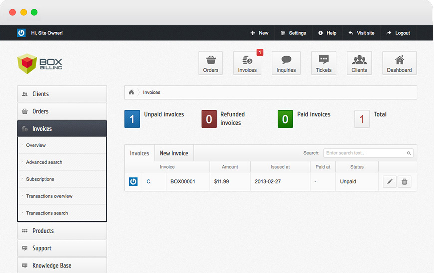
Task: Expand the Products sidebar section
Action: 62,231
